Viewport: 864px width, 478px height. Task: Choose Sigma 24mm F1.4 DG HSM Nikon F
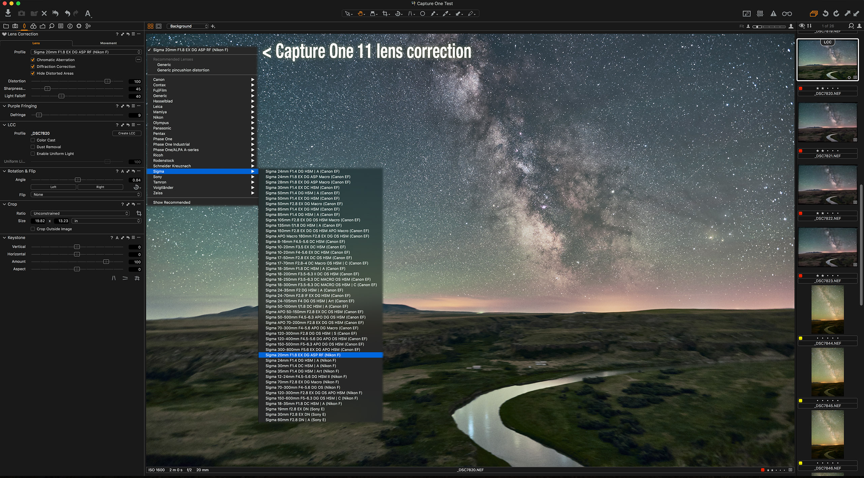click(x=301, y=360)
